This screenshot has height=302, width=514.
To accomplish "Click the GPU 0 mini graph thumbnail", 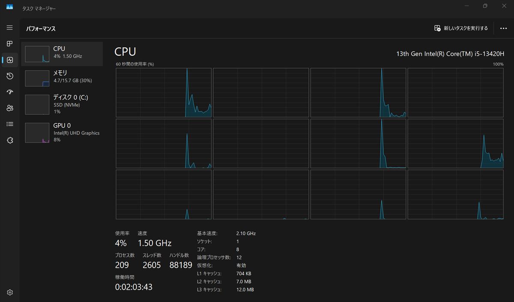I will coord(37,133).
